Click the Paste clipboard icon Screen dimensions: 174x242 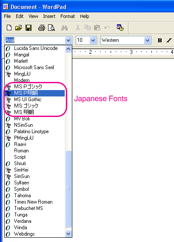pos(97,28)
